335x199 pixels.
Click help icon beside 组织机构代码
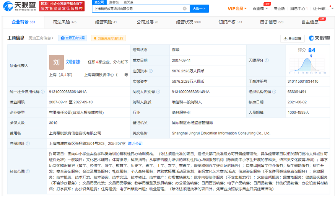coord(274,92)
